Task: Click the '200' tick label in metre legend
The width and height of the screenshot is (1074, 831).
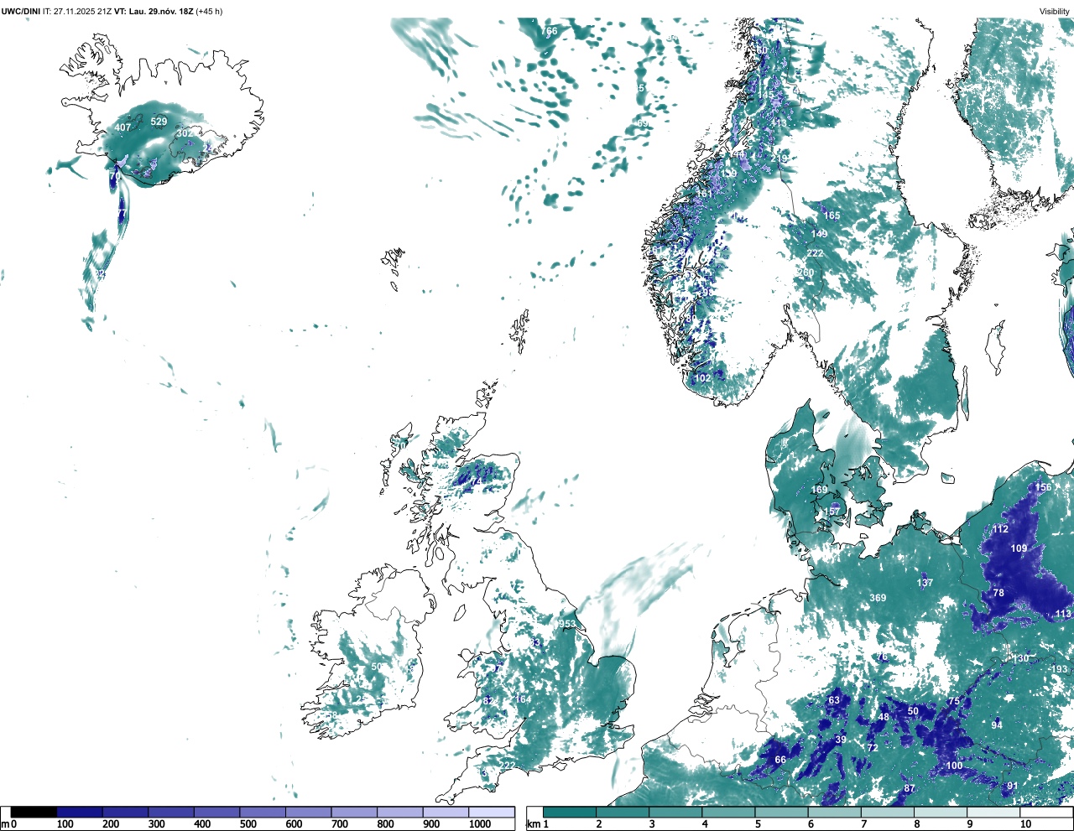Action: coord(111,824)
